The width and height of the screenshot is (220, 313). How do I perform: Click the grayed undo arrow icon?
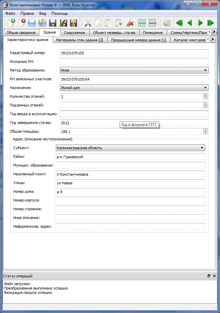167,23
